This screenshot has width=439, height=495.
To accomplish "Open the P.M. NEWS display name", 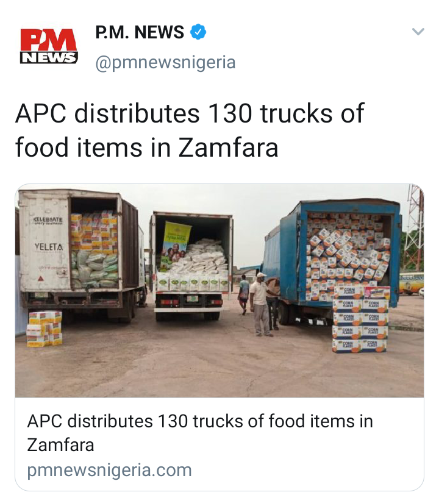I will click(x=140, y=32).
